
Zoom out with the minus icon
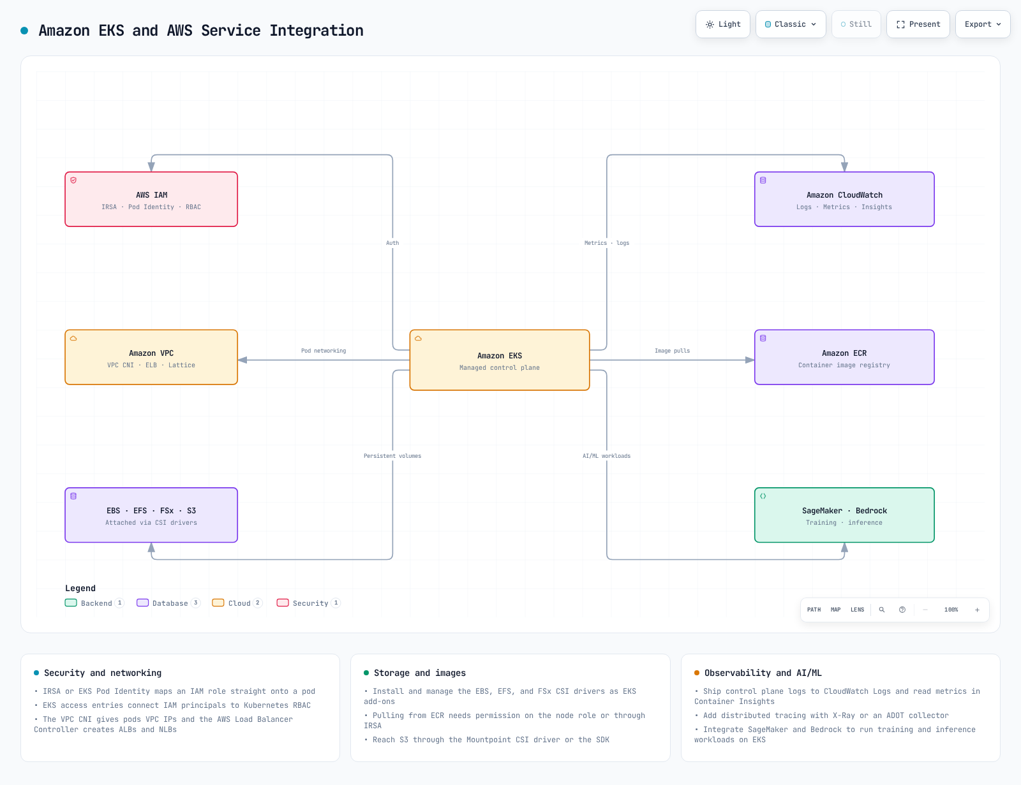click(925, 610)
